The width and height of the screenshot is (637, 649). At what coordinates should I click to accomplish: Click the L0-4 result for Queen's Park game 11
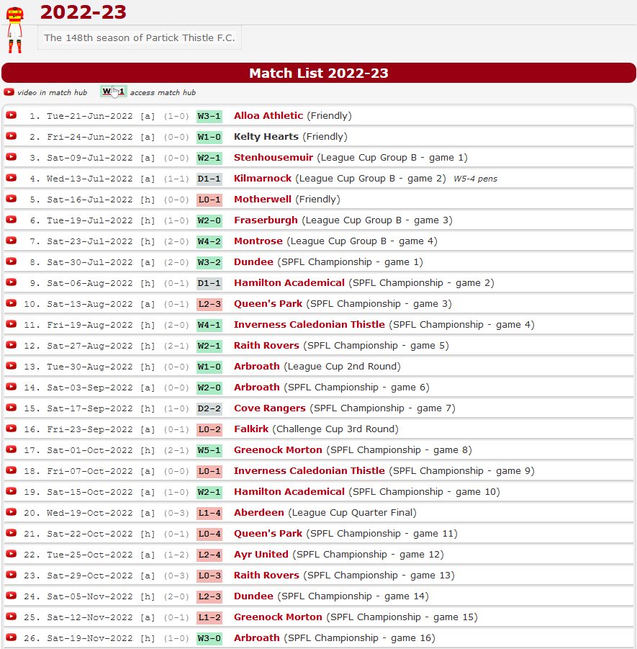pyautogui.click(x=209, y=534)
